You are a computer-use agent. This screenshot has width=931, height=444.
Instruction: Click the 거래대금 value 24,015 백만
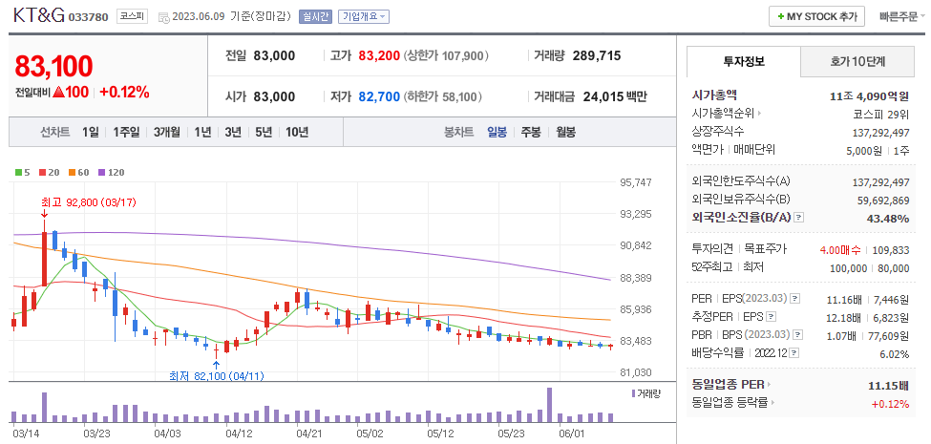click(615, 96)
